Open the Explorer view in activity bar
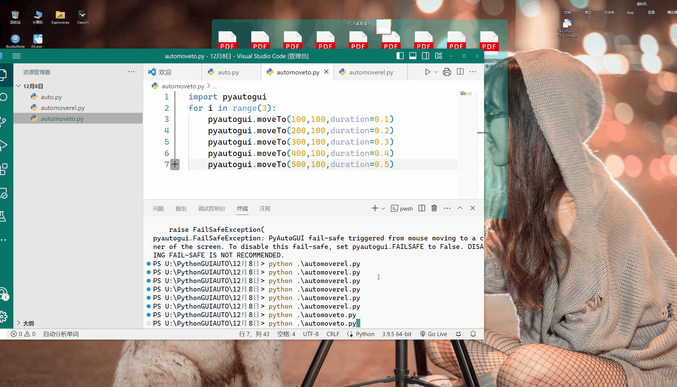The image size is (677, 387). [3, 75]
